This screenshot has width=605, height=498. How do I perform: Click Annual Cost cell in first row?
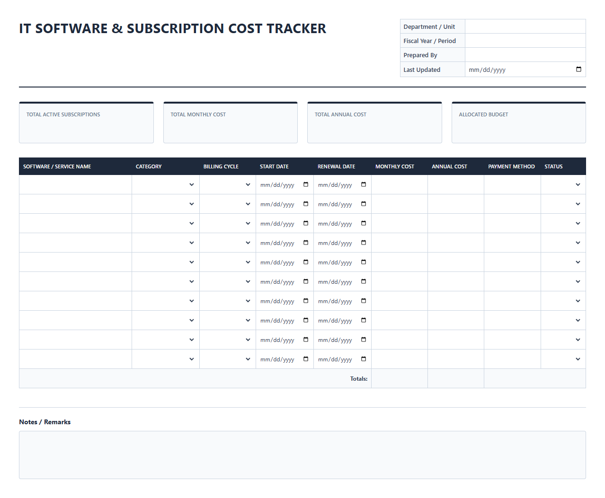[456, 184]
